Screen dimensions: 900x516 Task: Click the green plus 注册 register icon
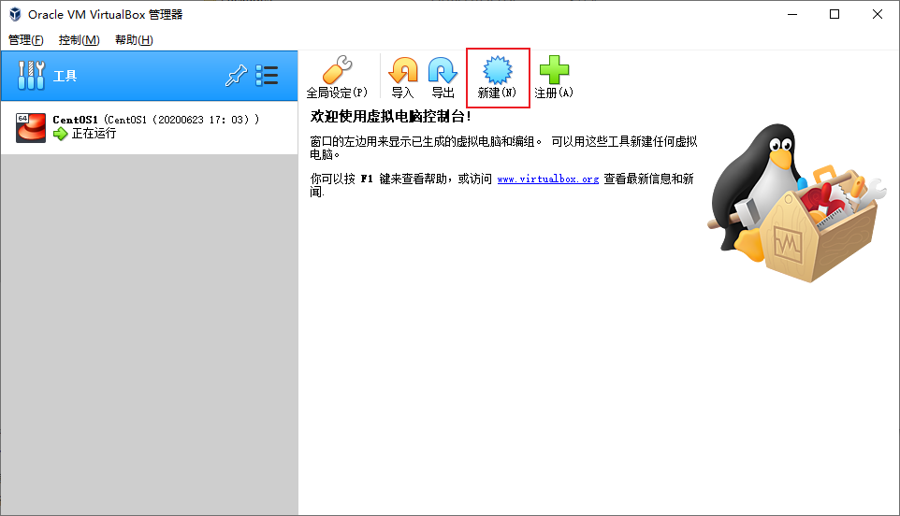pyautogui.click(x=553, y=72)
